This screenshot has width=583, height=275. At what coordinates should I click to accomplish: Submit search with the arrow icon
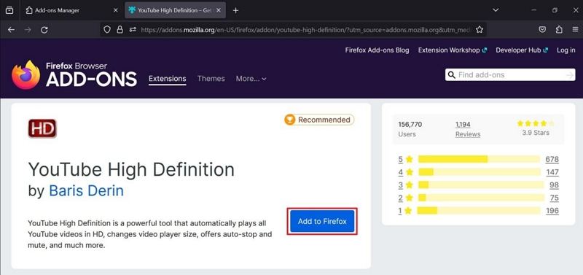click(570, 75)
